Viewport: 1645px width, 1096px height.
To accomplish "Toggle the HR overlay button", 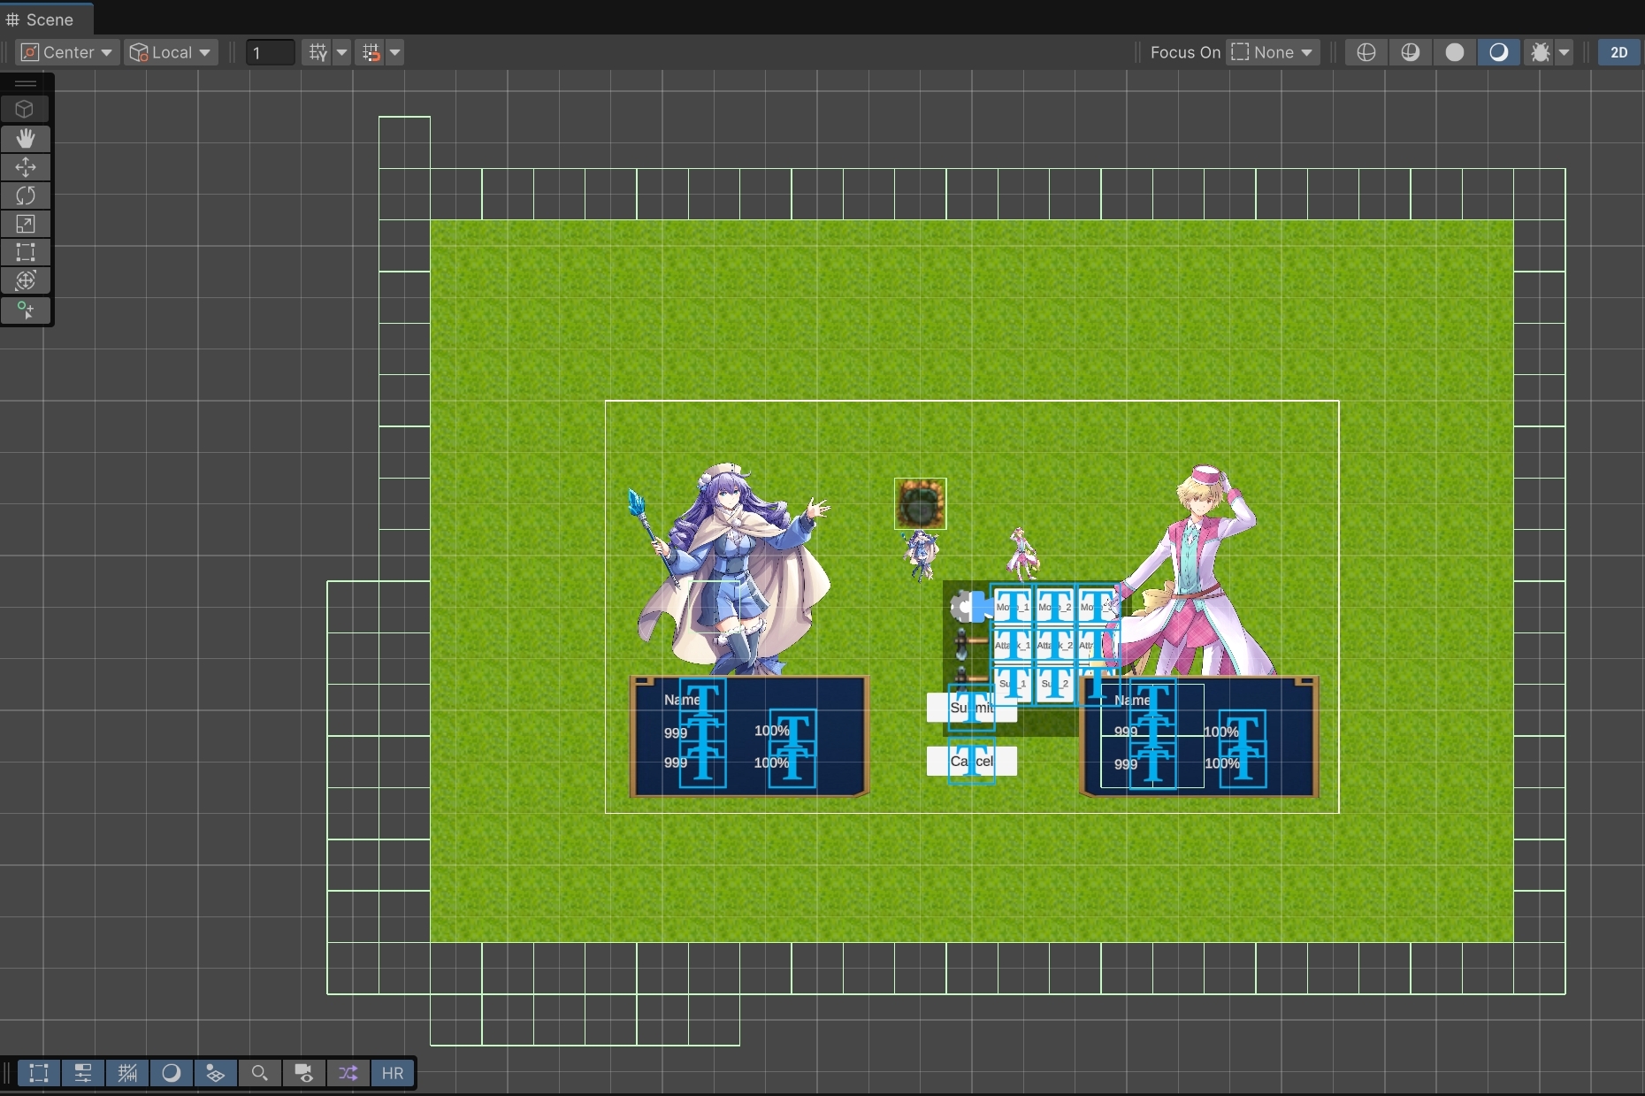I will click(x=392, y=1073).
